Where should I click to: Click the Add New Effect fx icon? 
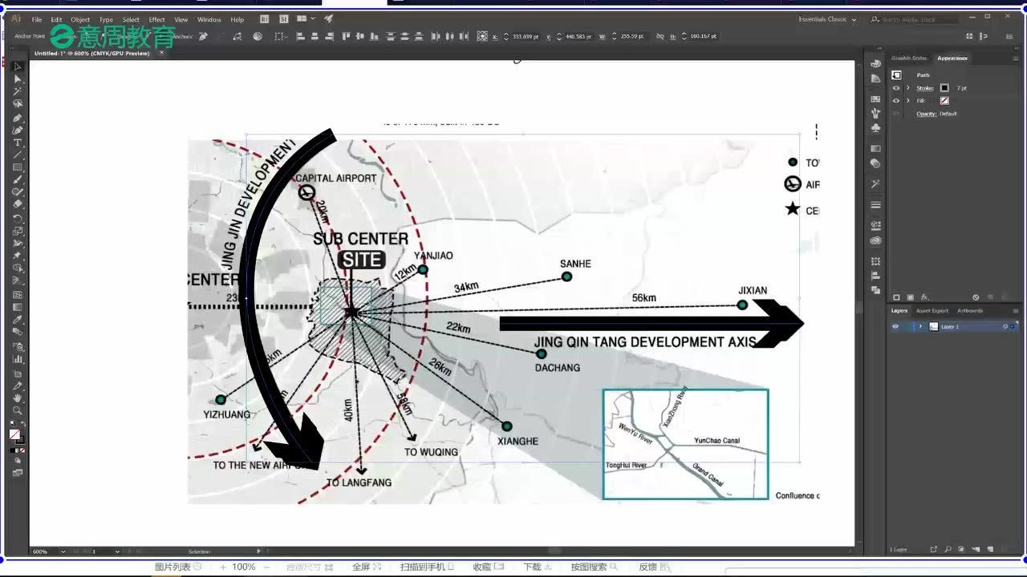coord(924,297)
